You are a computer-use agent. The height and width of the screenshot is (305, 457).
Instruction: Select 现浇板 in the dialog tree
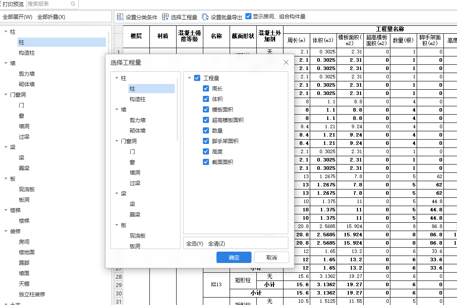click(138, 236)
